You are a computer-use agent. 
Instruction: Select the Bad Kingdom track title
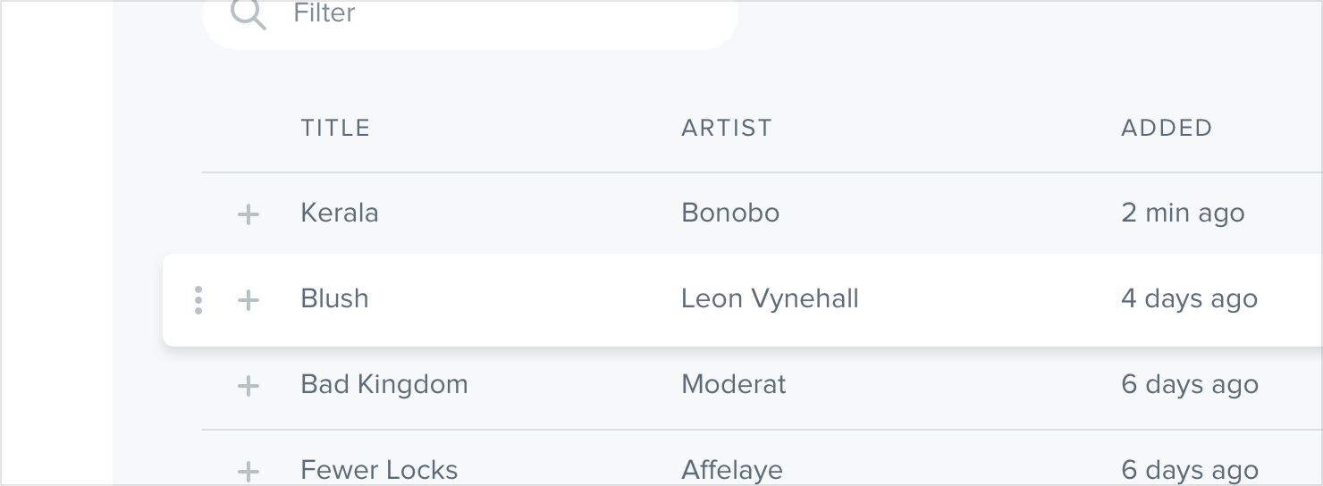coord(384,384)
